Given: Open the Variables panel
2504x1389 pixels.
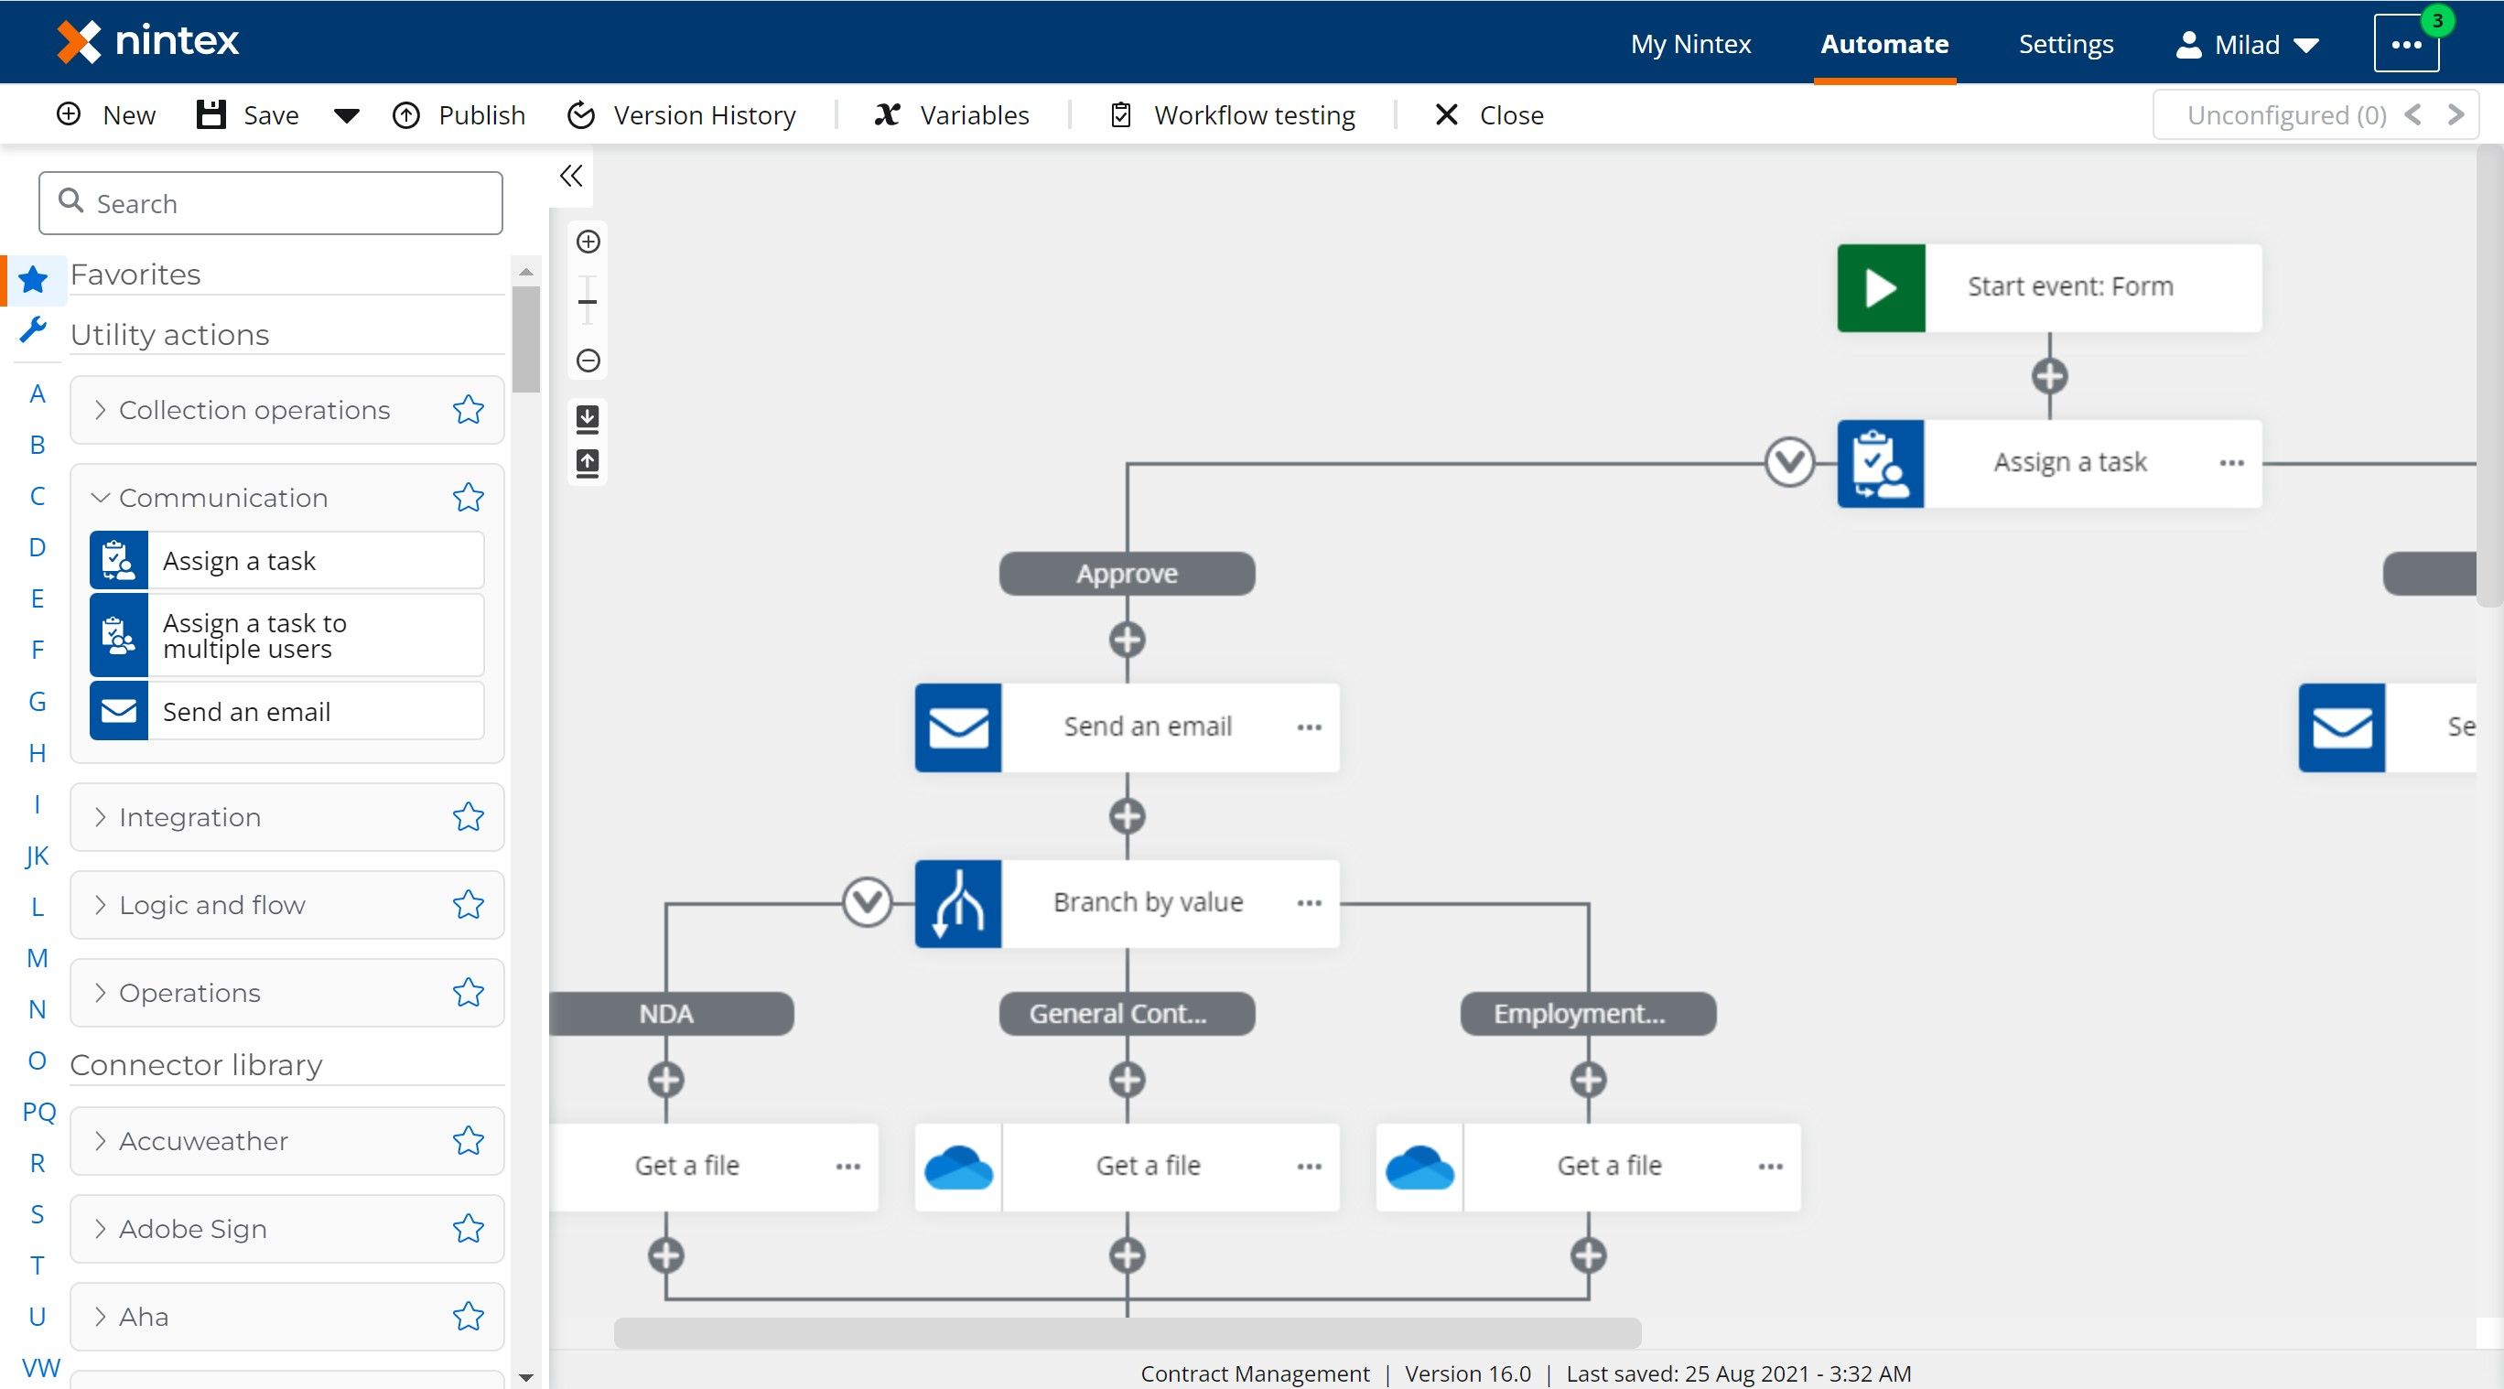Looking at the screenshot, I should point(952,114).
